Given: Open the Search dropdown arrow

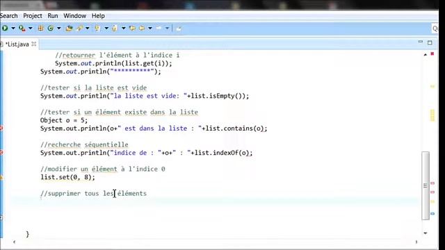Looking at the screenshot, I should tap(88, 28).
